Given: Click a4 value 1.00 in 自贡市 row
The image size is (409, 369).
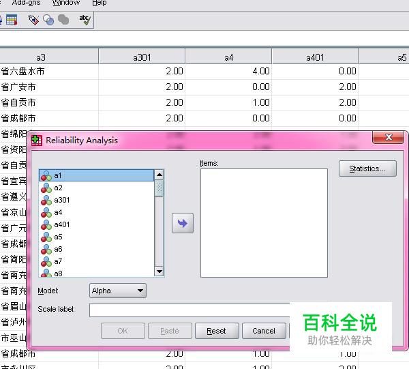Looking at the screenshot, I should click(228, 102).
